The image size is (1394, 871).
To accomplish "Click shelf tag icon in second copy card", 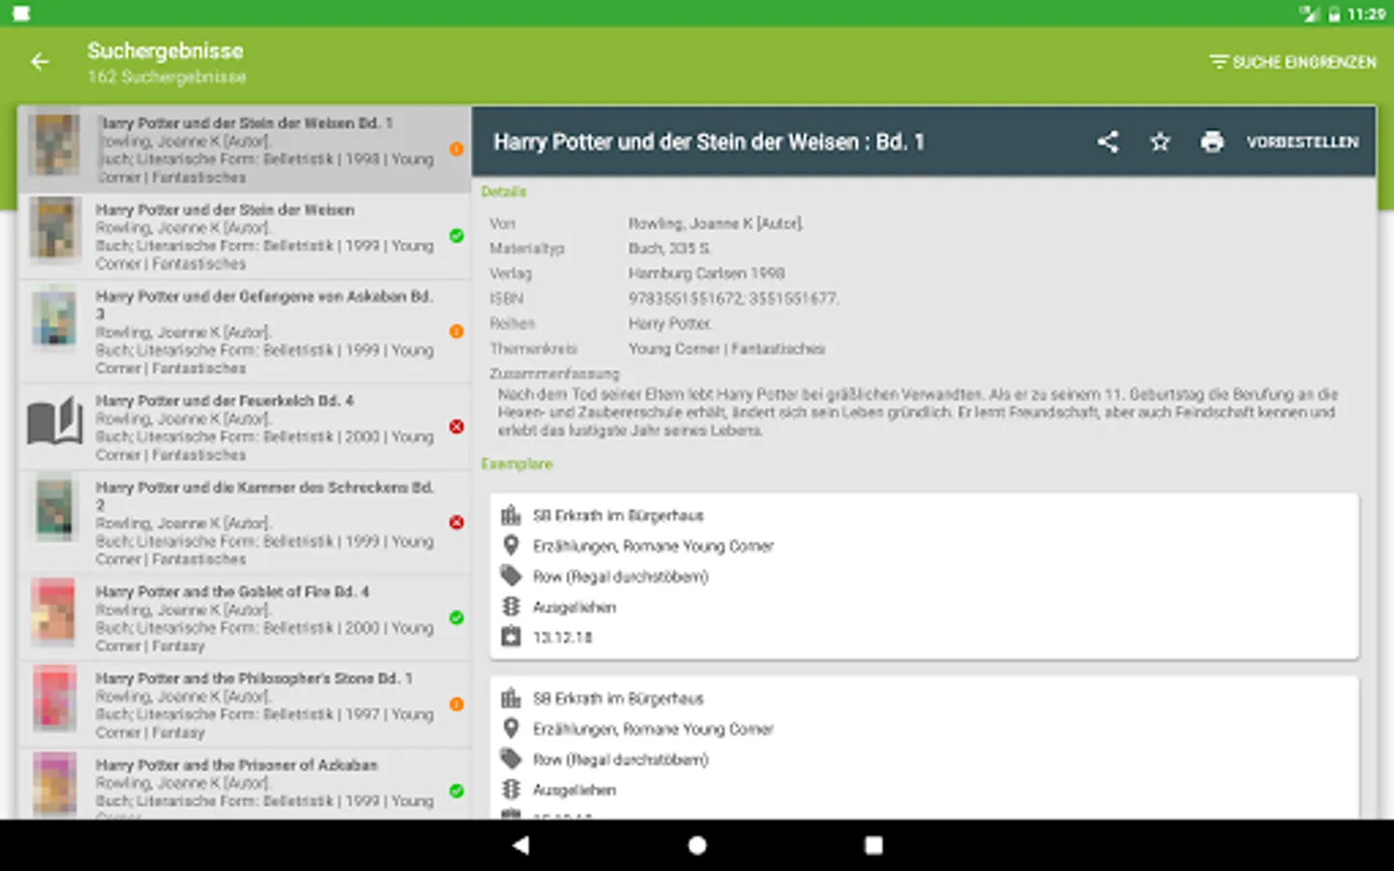I will pyautogui.click(x=511, y=760).
